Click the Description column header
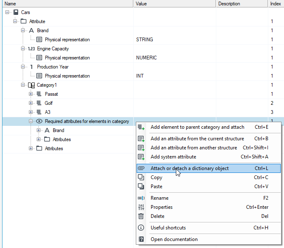Viewport: 284px width, 248px height. pos(242,4)
